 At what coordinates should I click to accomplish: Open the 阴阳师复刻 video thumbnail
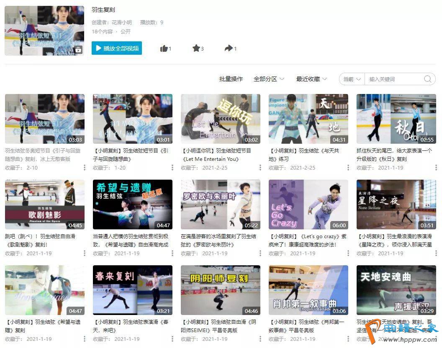[x=220, y=290]
